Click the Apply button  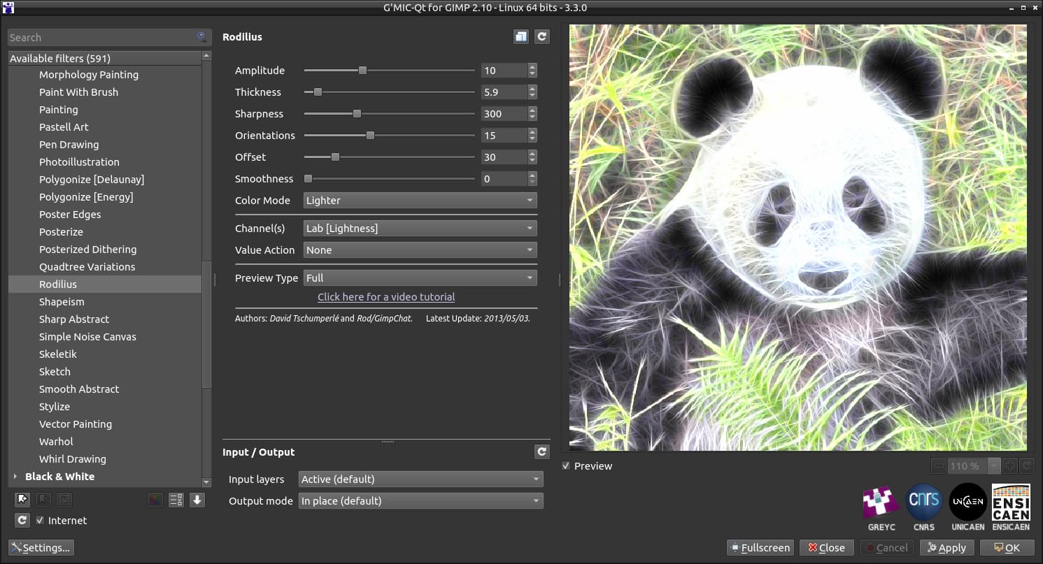coord(946,548)
